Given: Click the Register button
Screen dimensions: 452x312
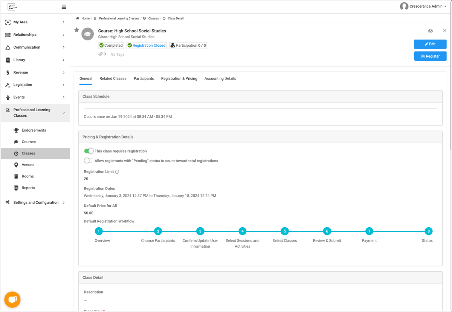Looking at the screenshot, I should [430, 56].
